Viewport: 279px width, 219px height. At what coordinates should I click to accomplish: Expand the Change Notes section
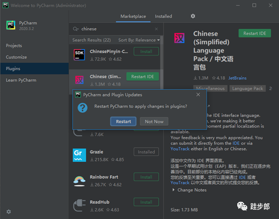click(189, 190)
